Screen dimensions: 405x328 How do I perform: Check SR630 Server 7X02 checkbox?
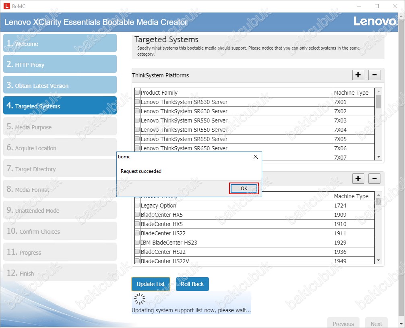coord(137,111)
